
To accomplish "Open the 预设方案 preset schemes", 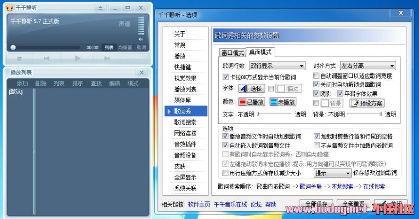I will click(x=367, y=103).
